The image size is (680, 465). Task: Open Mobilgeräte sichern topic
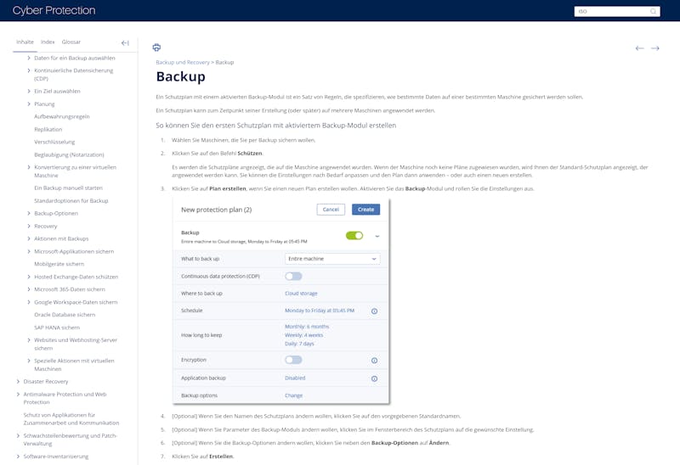click(x=59, y=264)
